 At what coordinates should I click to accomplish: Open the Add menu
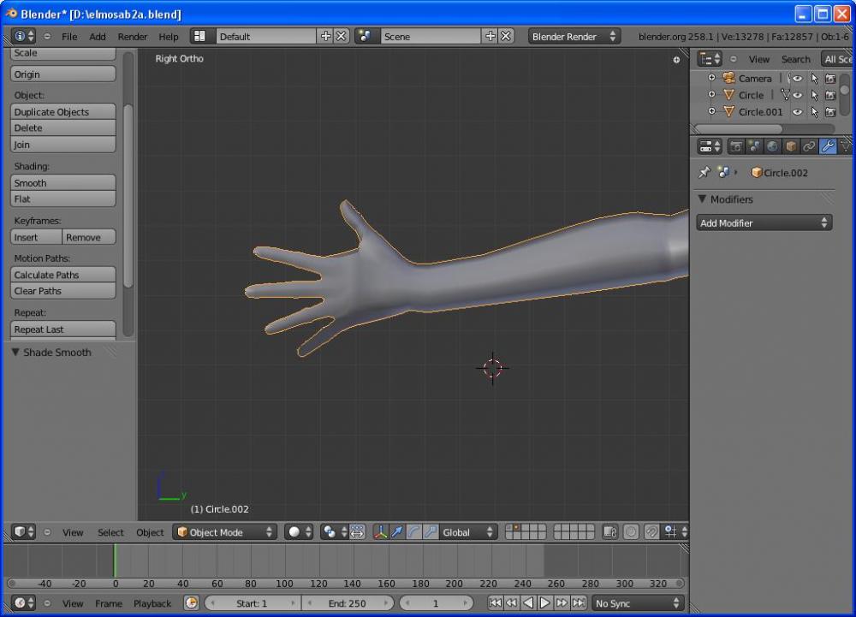[98, 37]
